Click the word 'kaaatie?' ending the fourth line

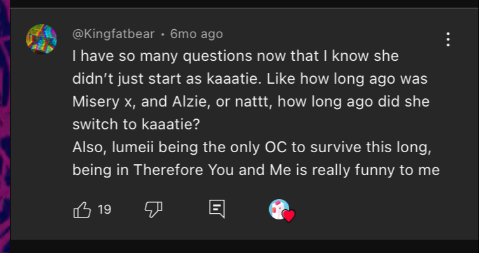point(171,124)
